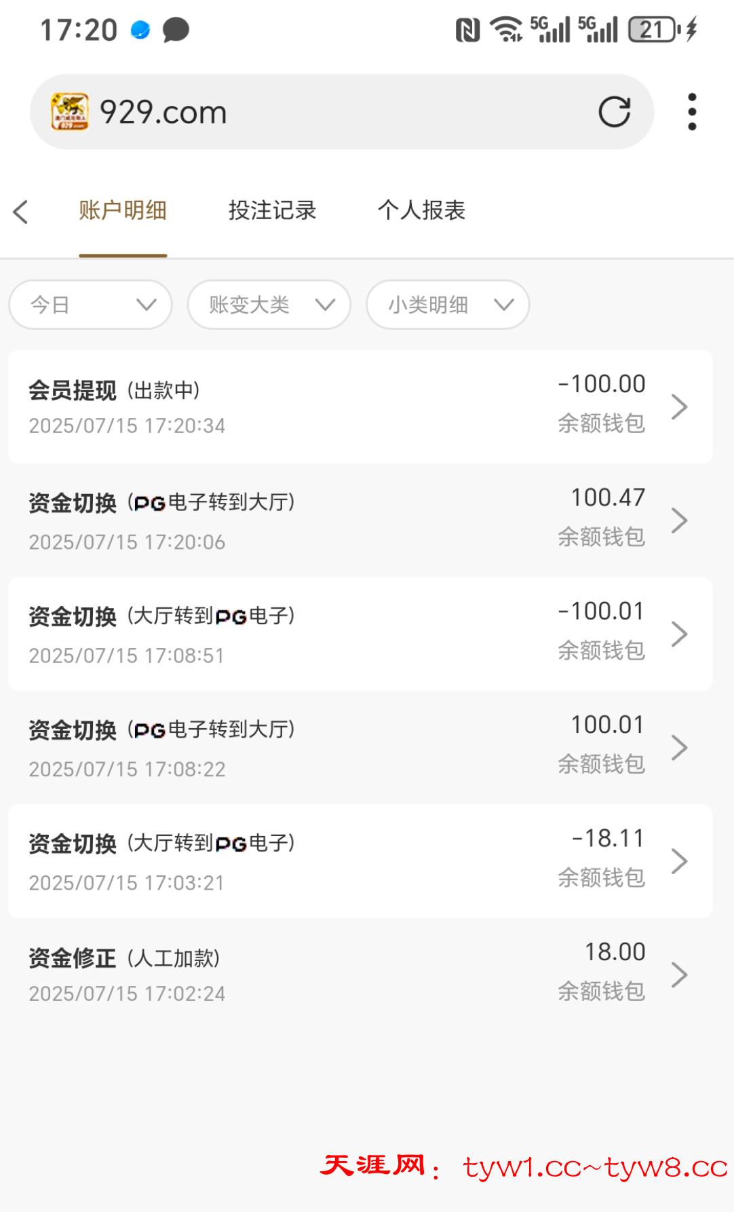
Task: Tap the browser reload icon
Action: pos(614,112)
